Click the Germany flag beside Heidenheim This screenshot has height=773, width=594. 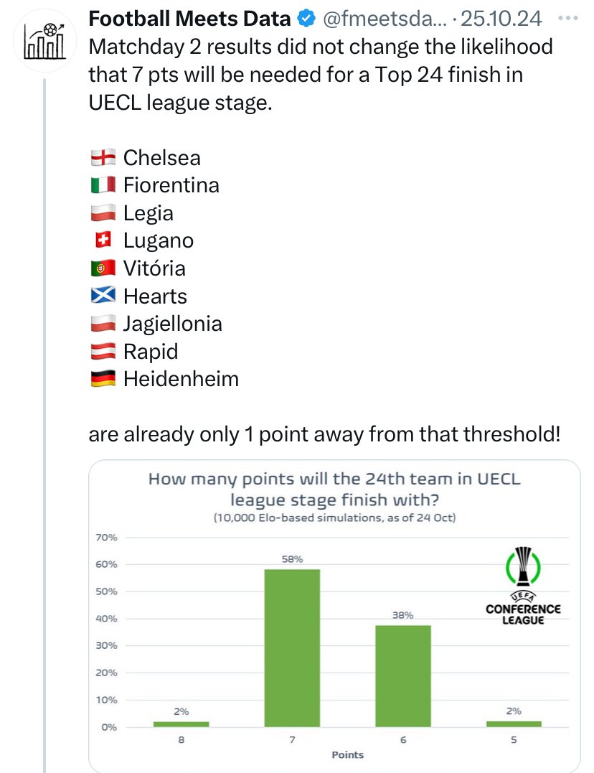pyautogui.click(x=103, y=379)
